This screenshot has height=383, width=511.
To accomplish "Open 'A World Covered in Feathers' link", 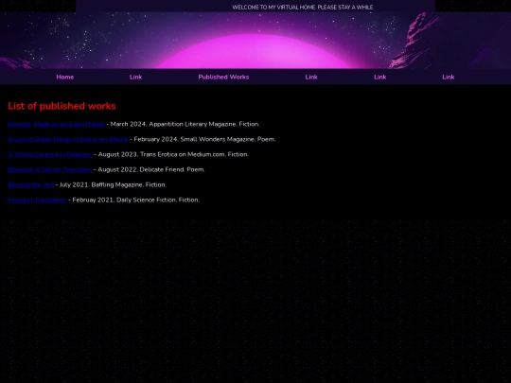I will (50, 154).
